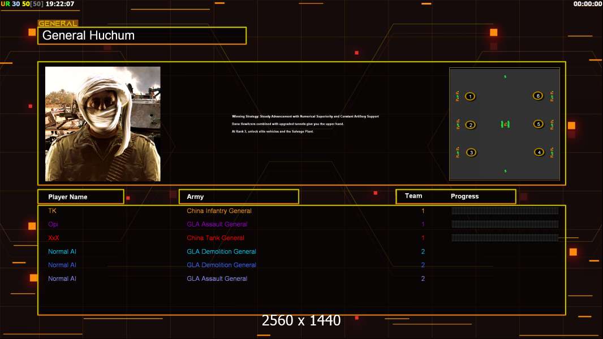Click TK's loading progress bar
603x339 pixels.
505,210
